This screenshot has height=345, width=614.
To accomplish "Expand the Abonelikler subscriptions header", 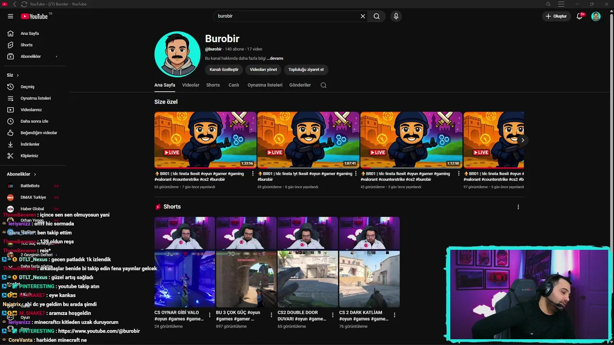I will pyautogui.click(x=22, y=174).
